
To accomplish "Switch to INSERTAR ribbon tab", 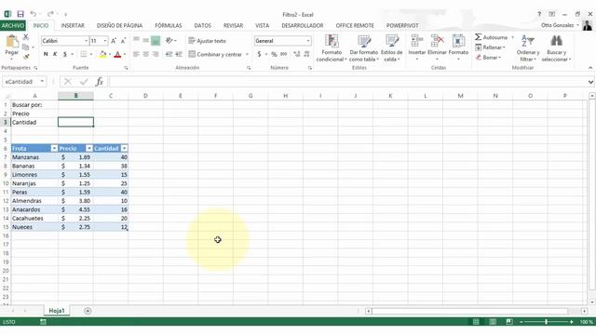I will click(x=73, y=25).
